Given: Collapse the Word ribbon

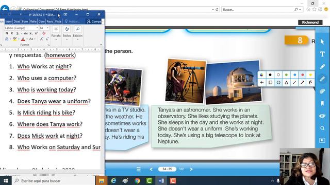Looking at the screenshot, I should [101, 45].
